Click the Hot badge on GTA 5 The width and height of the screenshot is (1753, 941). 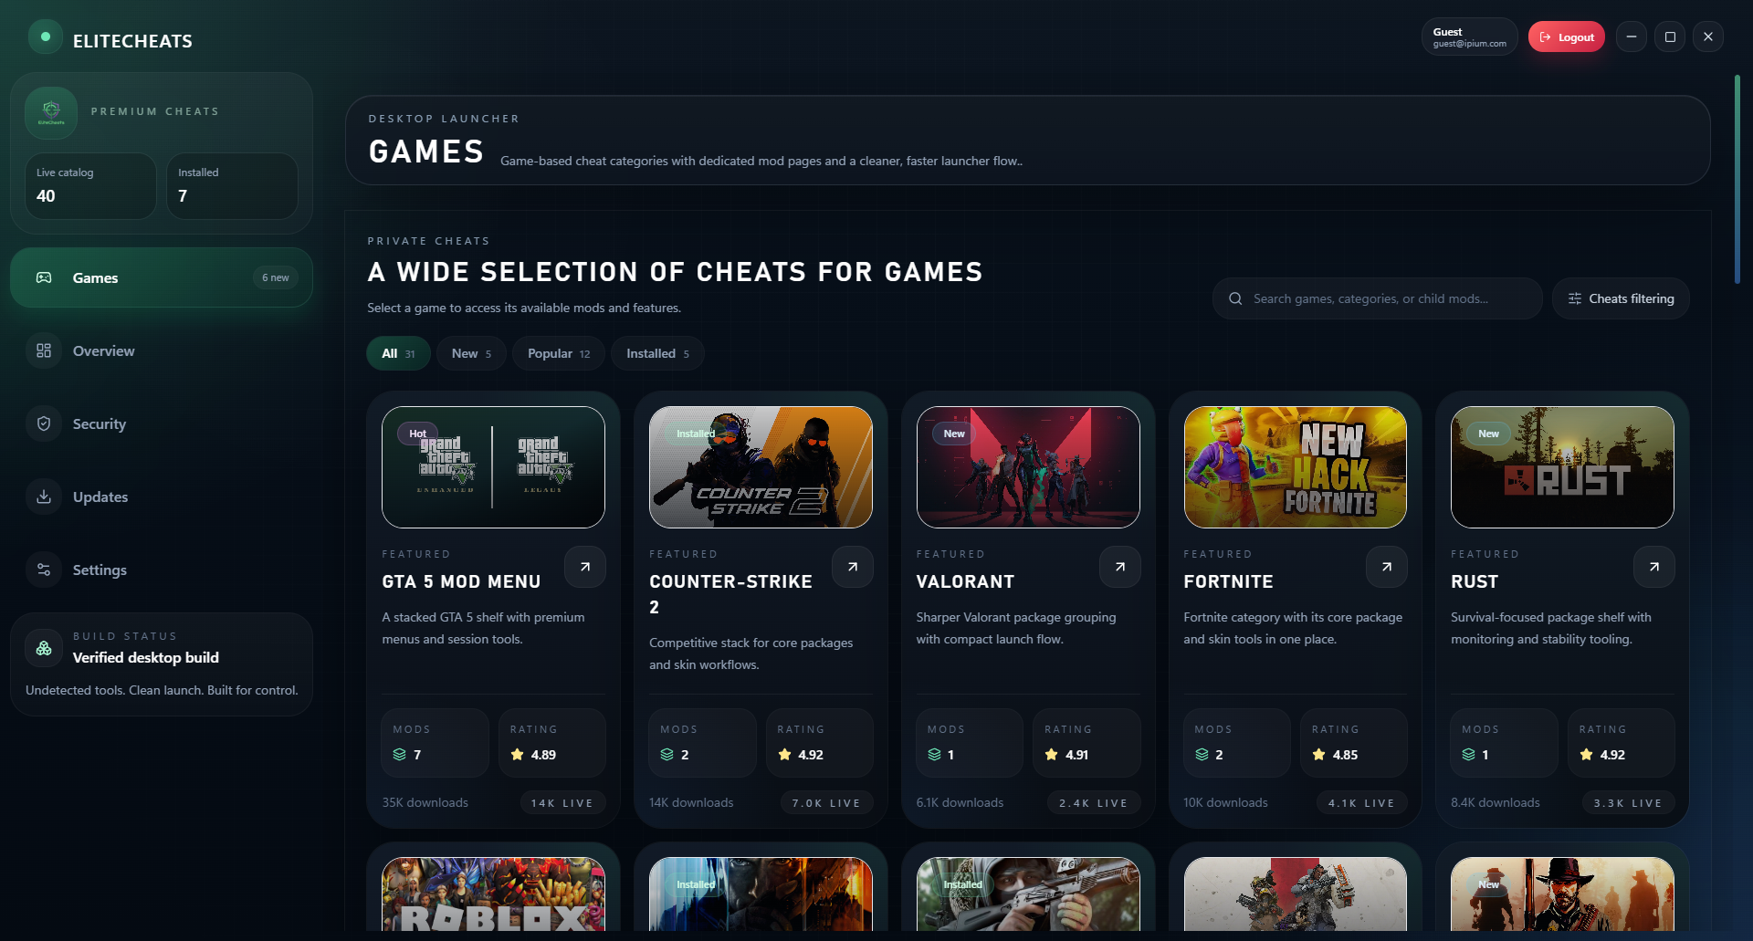417,434
